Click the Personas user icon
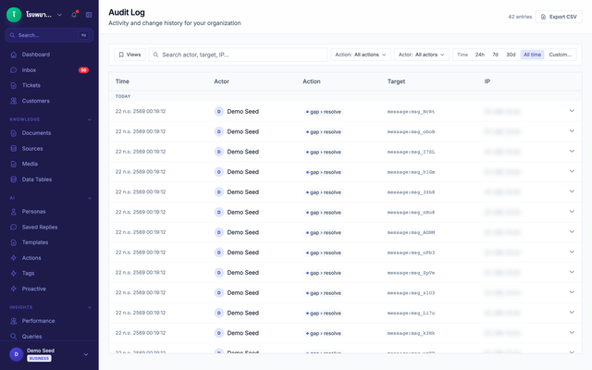This screenshot has width=592, height=370. (x=14, y=212)
